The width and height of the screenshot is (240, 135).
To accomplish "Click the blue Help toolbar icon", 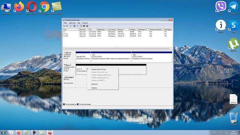I will [x=75, y=26].
